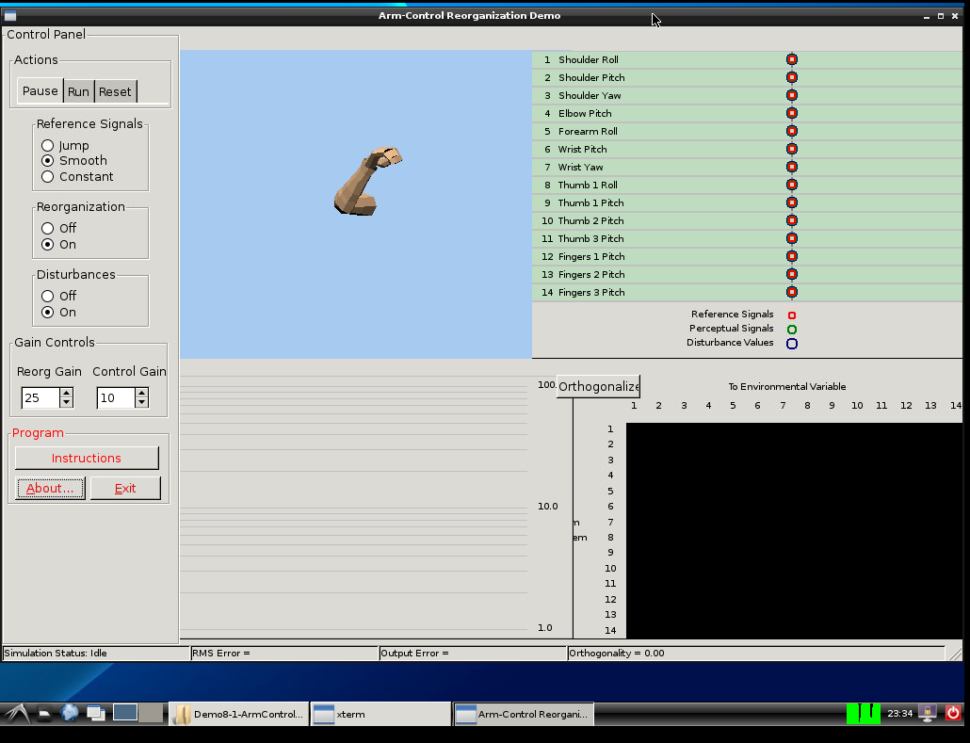Click the network icon in the system tray
970x743 pixels.
pos(928,714)
